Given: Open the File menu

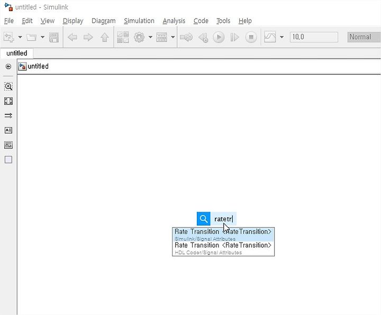Looking at the screenshot, I should 9,21.
